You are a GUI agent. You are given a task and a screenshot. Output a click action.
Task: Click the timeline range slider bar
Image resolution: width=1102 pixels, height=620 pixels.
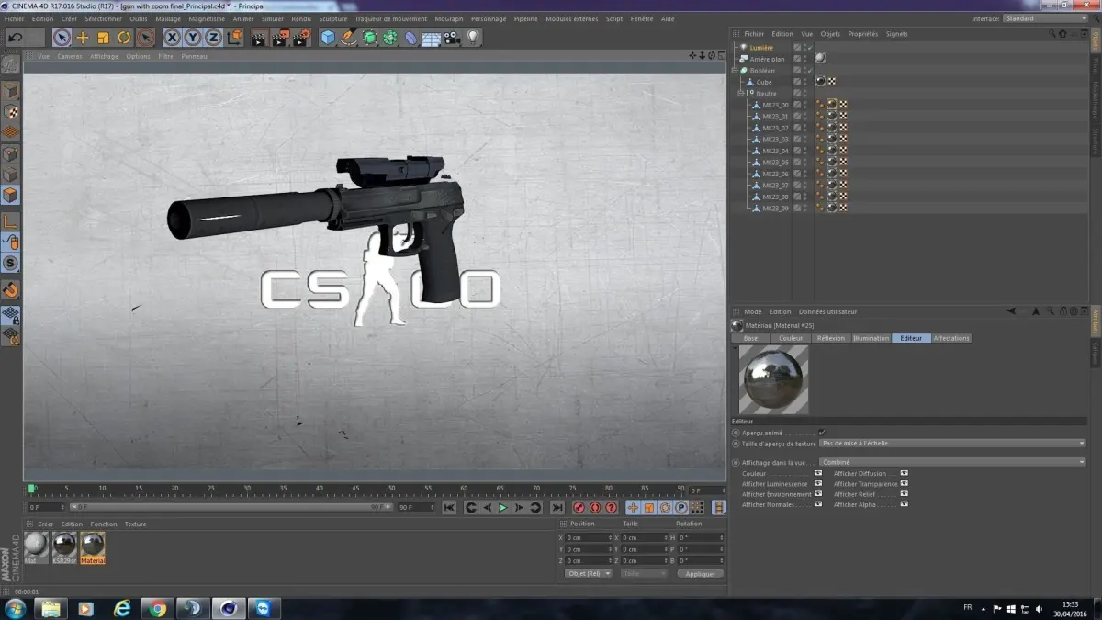coord(230,507)
